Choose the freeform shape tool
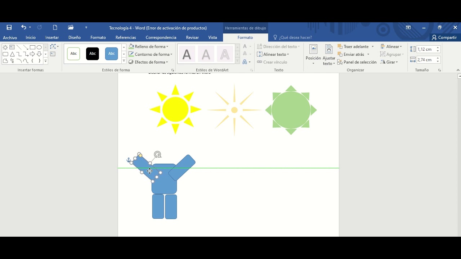Screen dimensions: 461x259 (x=5, y=61)
